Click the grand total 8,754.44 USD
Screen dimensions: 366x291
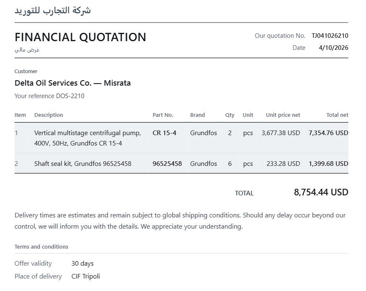(x=321, y=192)
